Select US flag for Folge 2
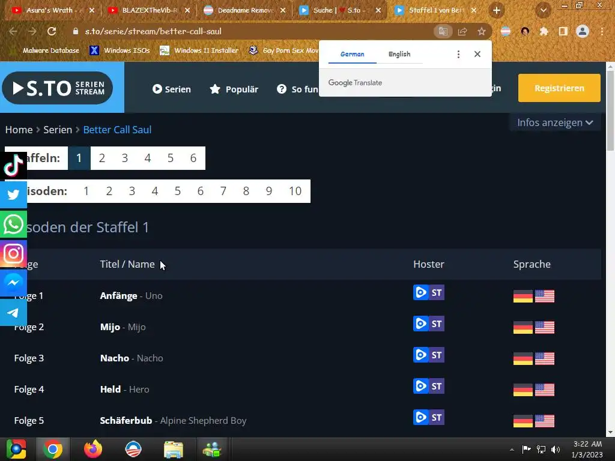 point(545,327)
